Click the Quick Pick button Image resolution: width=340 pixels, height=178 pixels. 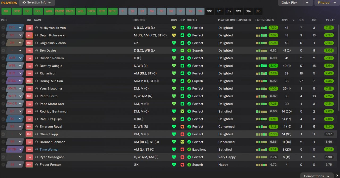(290, 3)
